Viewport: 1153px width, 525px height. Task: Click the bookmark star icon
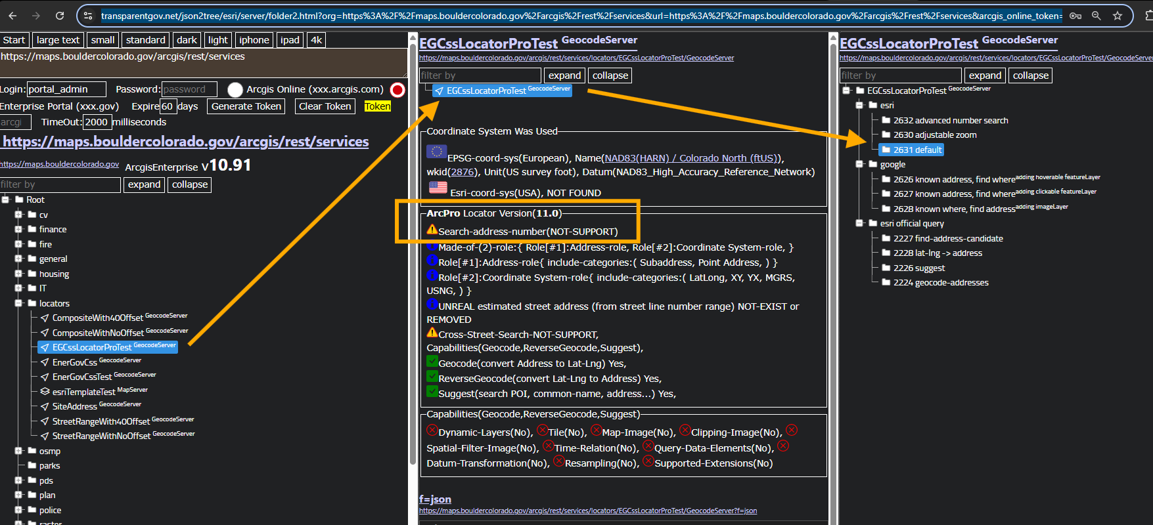click(x=1118, y=16)
